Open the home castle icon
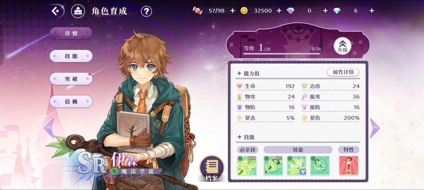 coord(78,11)
